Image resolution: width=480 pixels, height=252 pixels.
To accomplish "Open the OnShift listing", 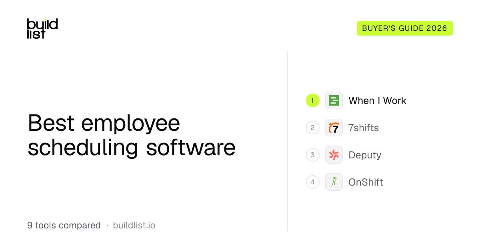I will 366,182.
